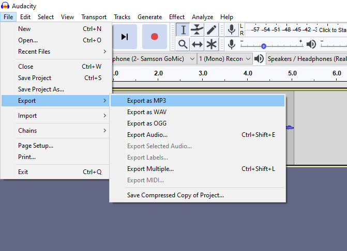Click the recording volume microphone icon

pyautogui.click(x=232, y=44)
